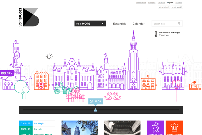Viewport: 202px width, 135px height.
Task: Click the 5° and clear weather text
Action: tap(164, 35)
